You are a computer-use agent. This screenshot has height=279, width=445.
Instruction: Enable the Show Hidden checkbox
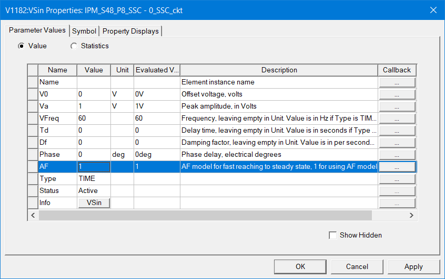click(x=332, y=235)
